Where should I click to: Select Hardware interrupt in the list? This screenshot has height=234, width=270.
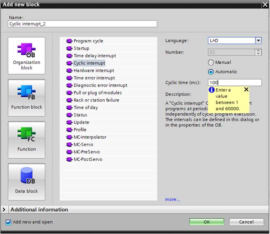coord(94,71)
